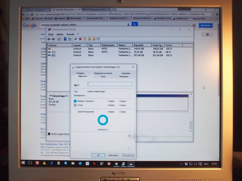Click the blue help icon in Datenträgerverwaltung toolbar

tap(65, 39)
